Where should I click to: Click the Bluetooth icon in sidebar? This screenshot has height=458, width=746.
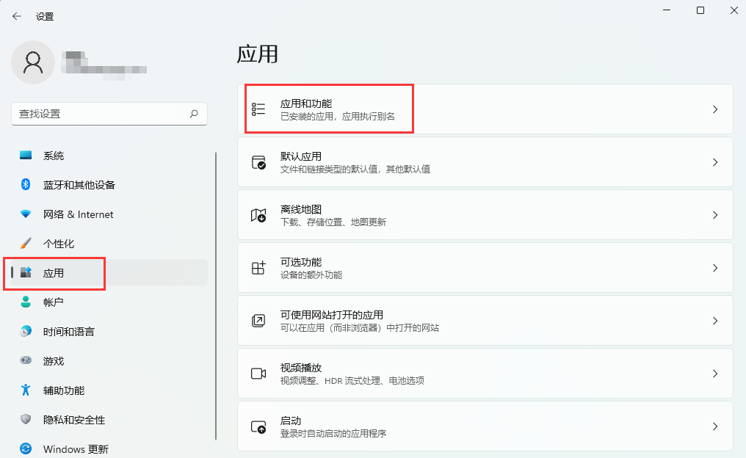click(26, 184)
